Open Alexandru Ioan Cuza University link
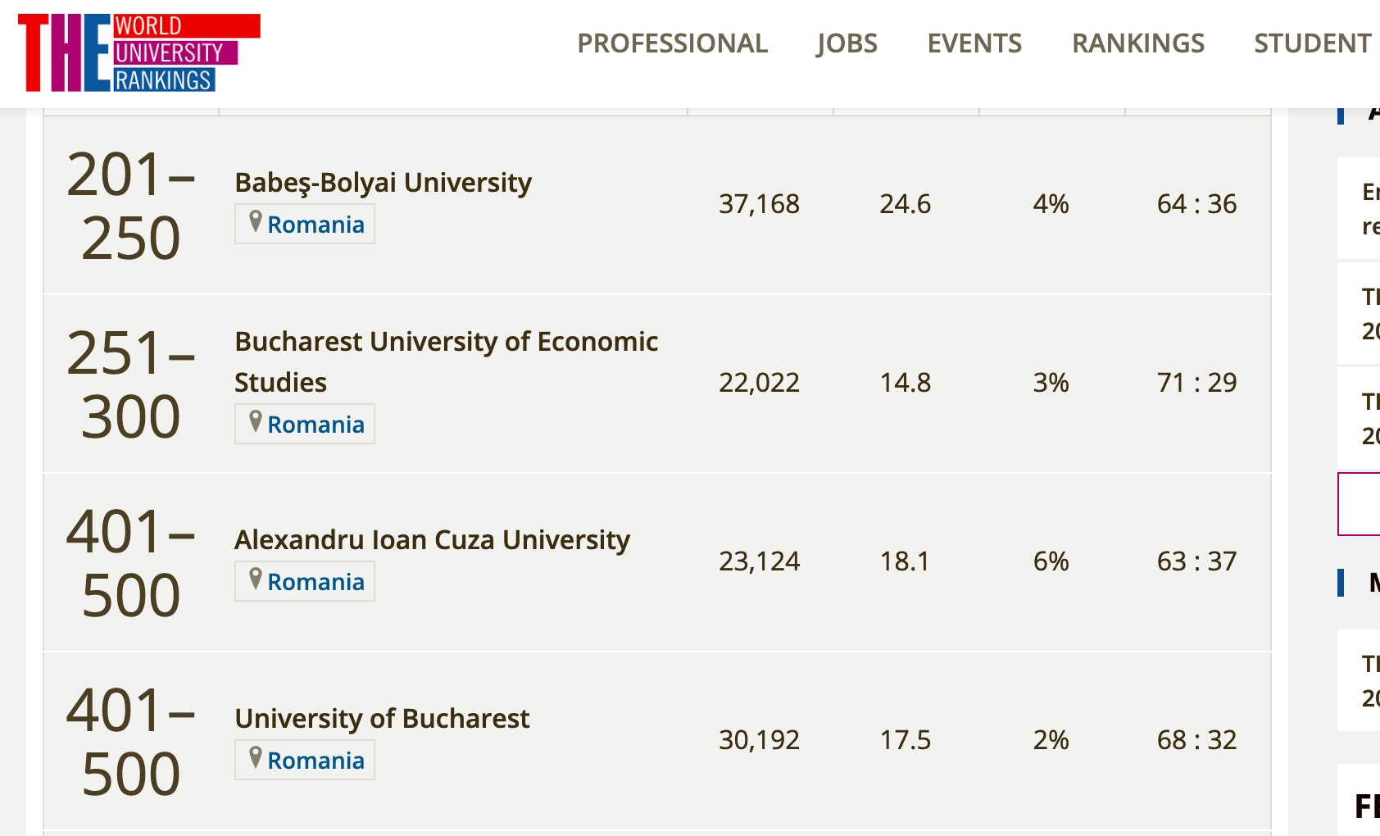 pos(432,539)
